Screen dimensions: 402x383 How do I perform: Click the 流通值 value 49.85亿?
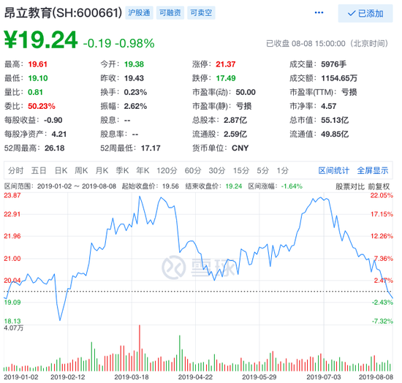(335, 134)
